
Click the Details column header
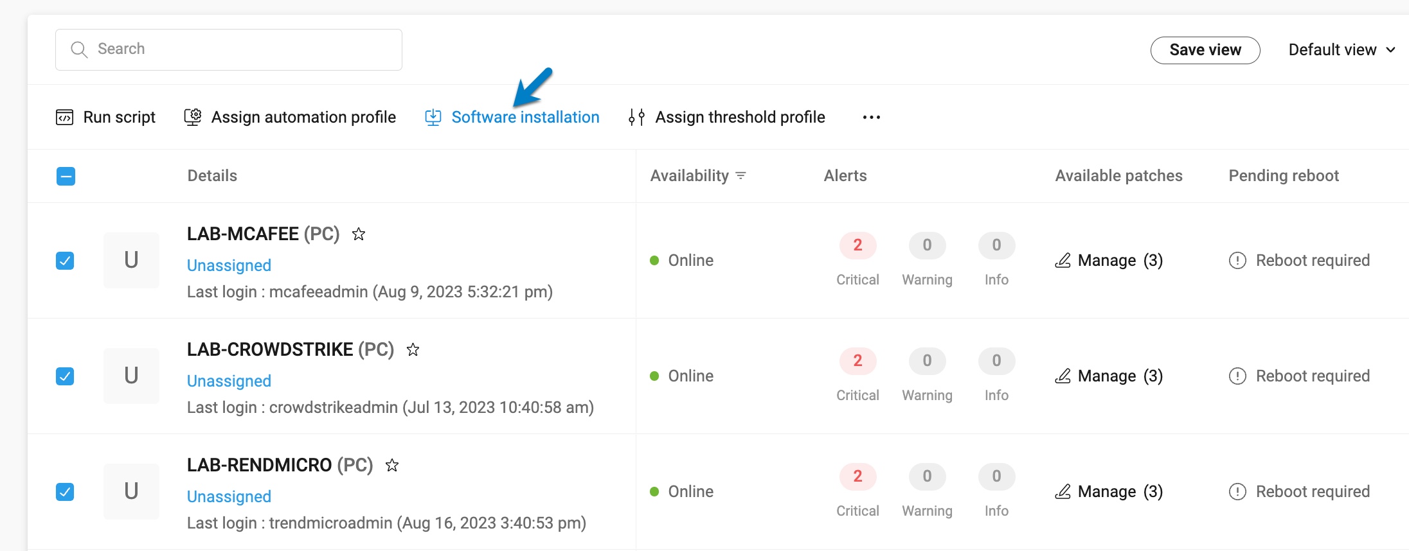coord(212,175)
